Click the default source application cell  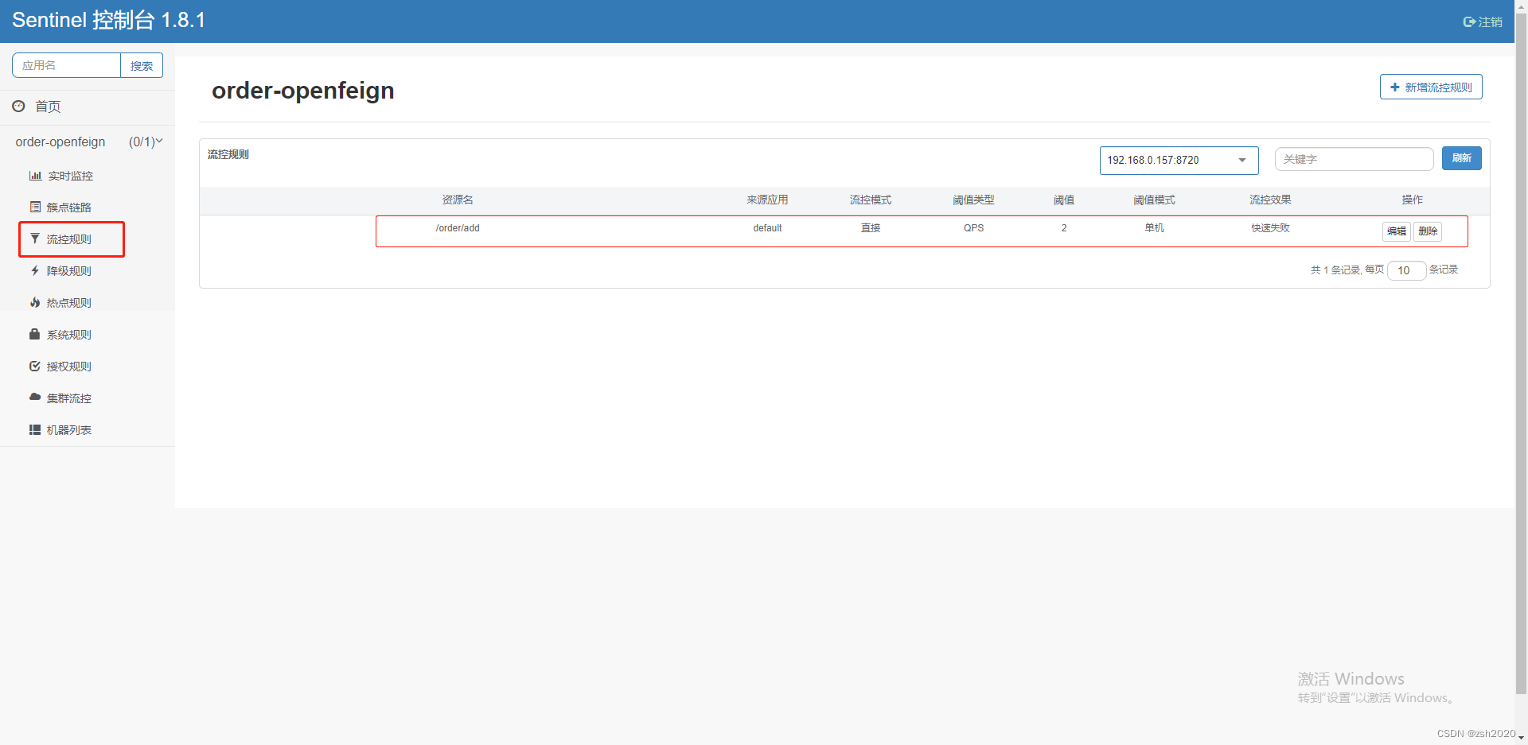[x=767, y=228]
